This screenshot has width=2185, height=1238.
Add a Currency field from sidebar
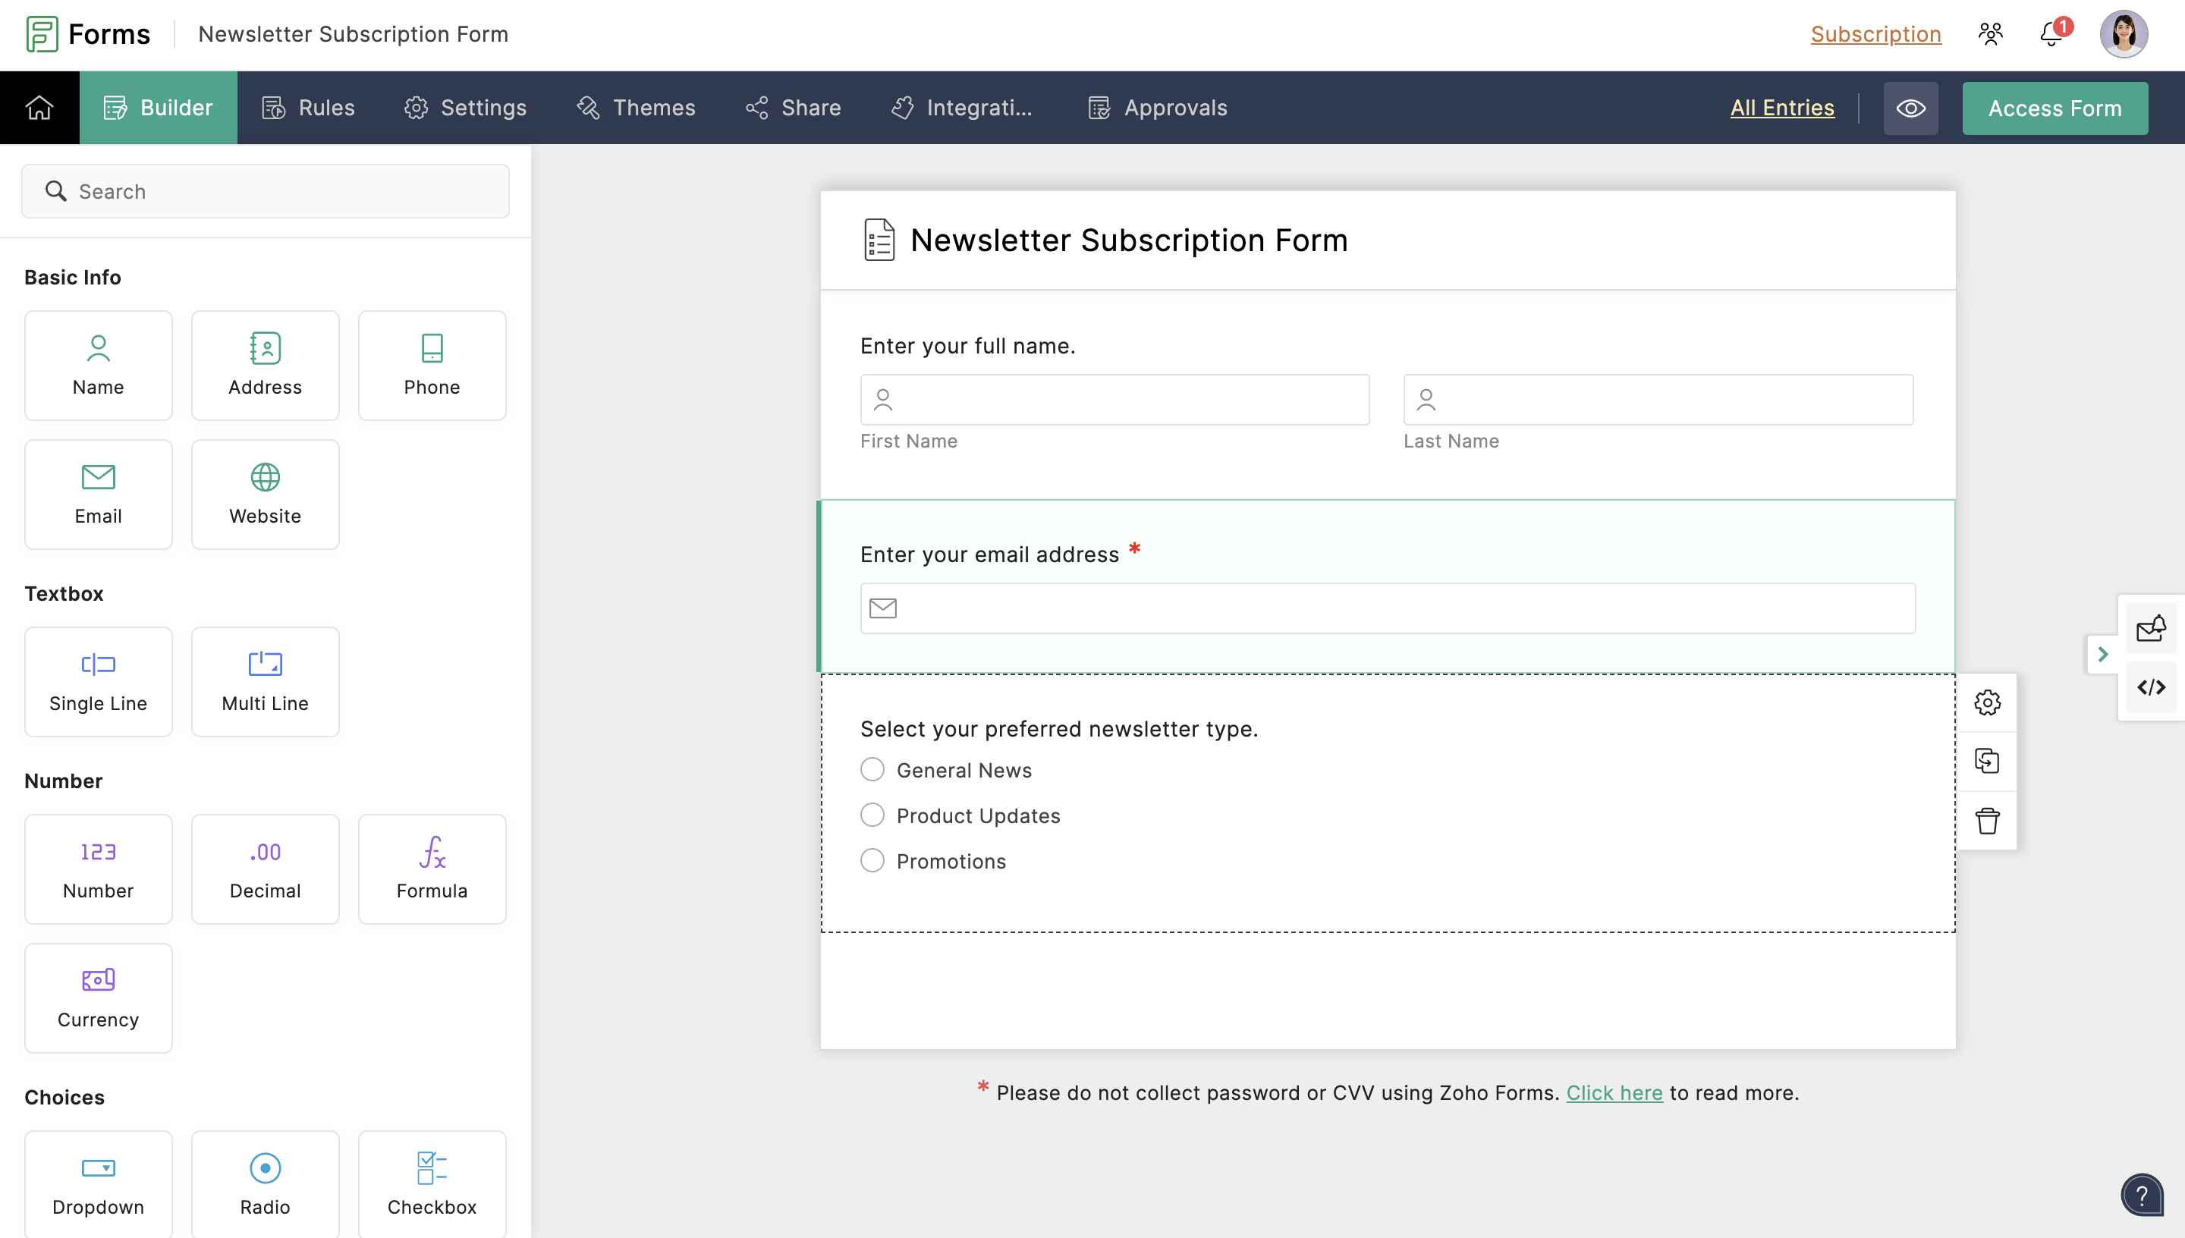point(98,998)
